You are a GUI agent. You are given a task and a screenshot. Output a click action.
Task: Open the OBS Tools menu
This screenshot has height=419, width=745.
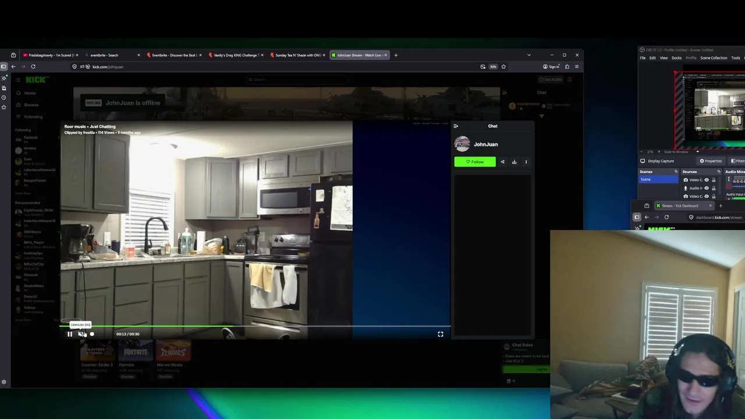(x=736, y=58)
